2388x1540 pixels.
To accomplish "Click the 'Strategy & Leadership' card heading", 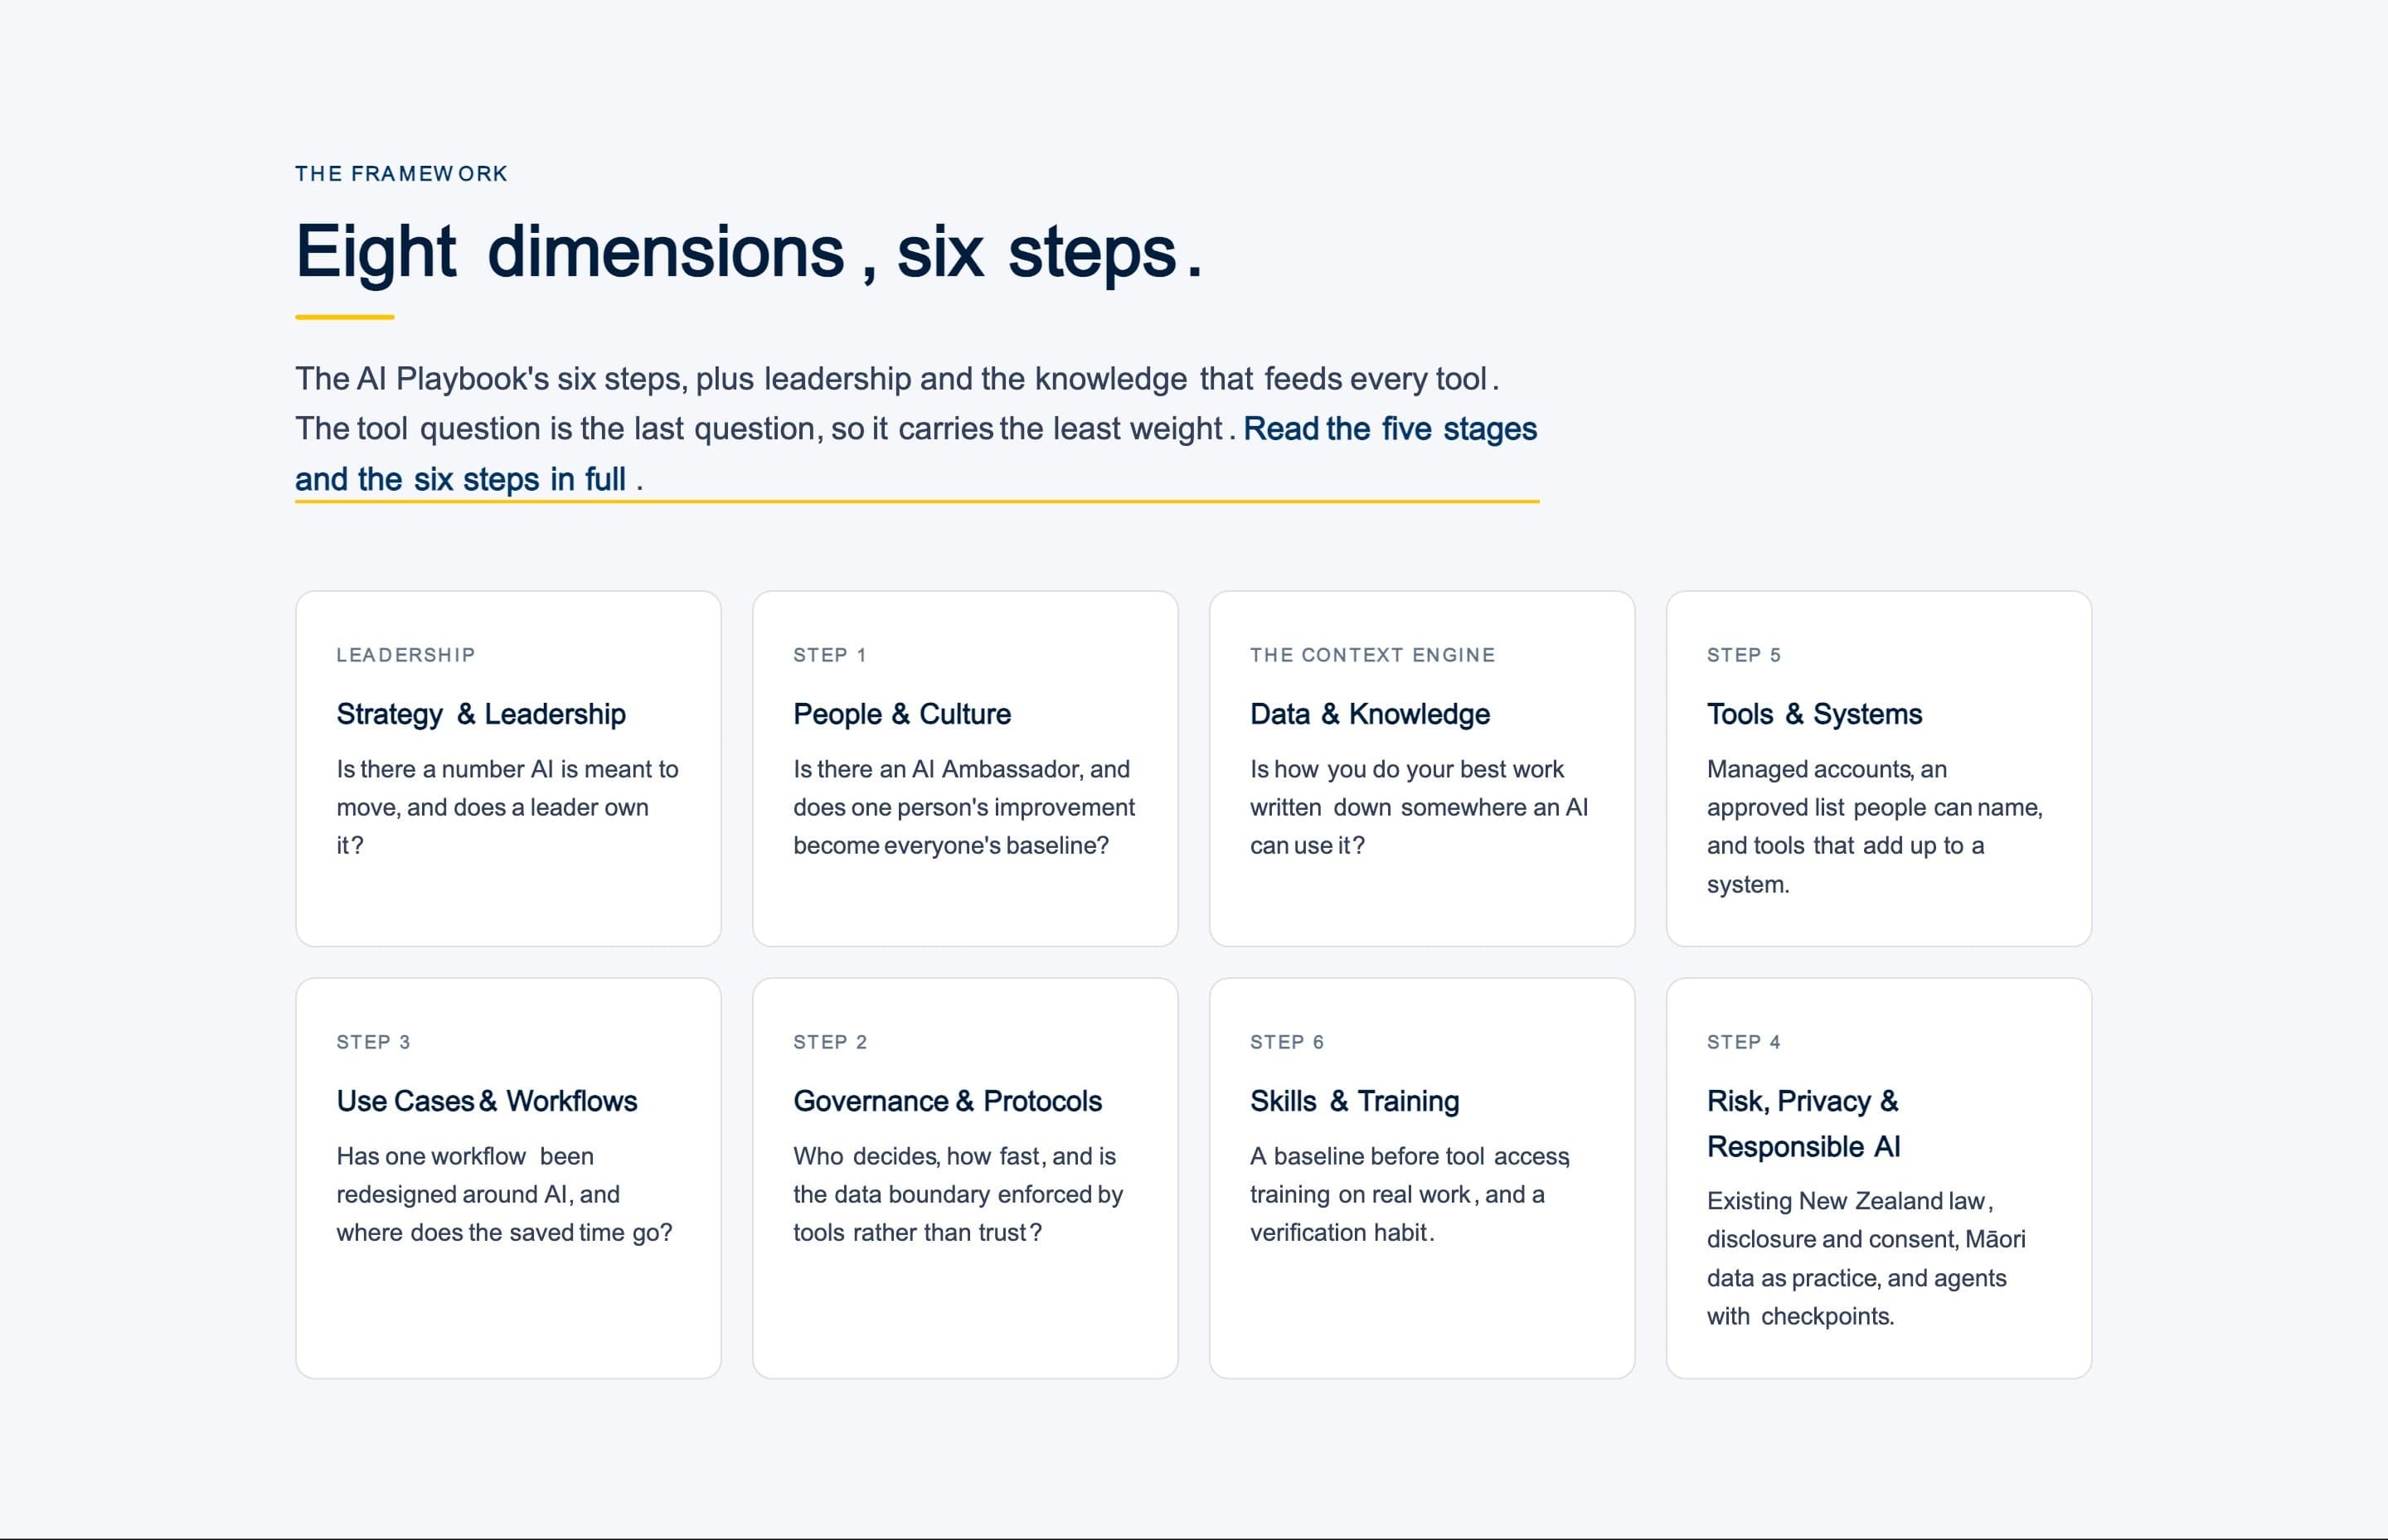I will [x=481, y=714].
